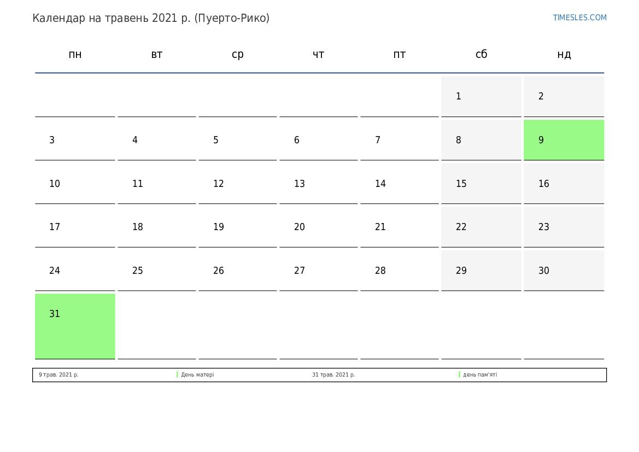
Task: Select day 25 in the calendar
Action: click(x=157, y=271)
